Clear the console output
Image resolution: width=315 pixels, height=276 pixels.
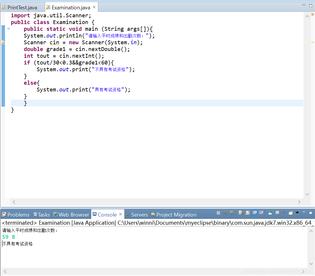(241, 213)
